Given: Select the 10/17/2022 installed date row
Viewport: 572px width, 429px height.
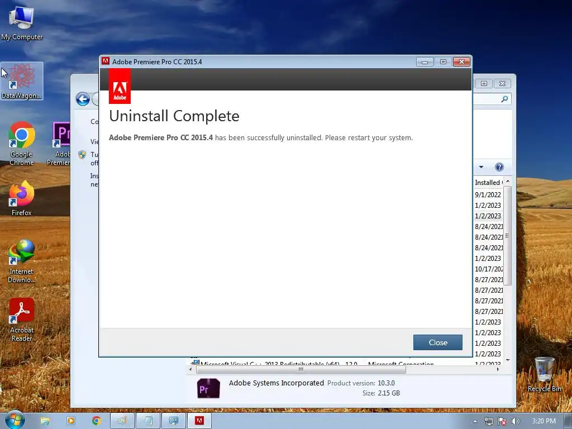Looking at the screenshot, I should pos(488,269).
